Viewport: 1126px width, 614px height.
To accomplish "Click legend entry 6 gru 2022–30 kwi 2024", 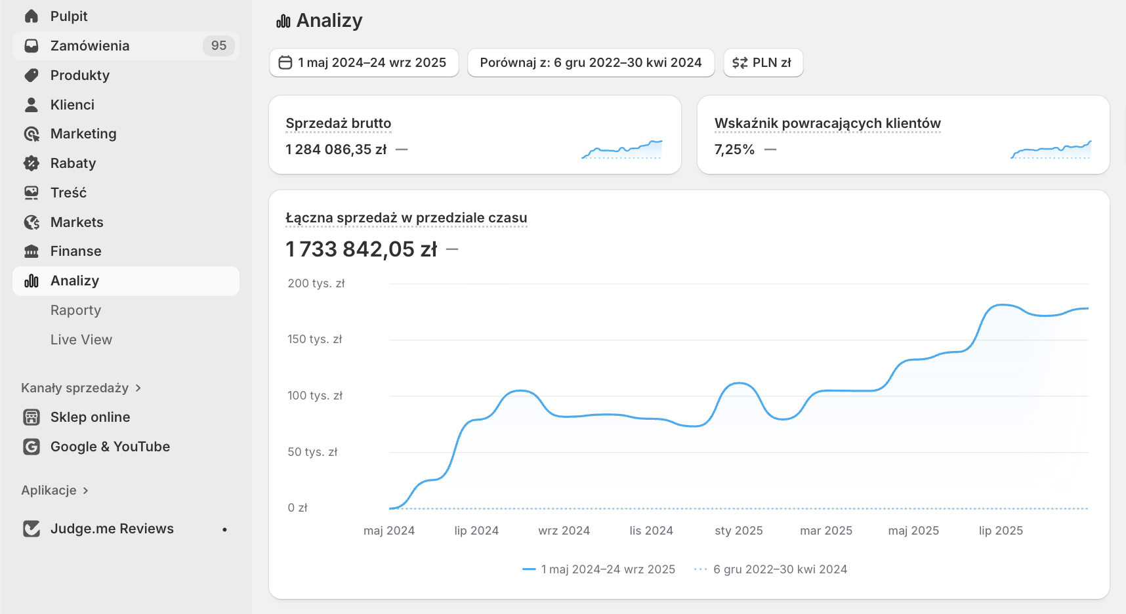I will tap(770, 569).
